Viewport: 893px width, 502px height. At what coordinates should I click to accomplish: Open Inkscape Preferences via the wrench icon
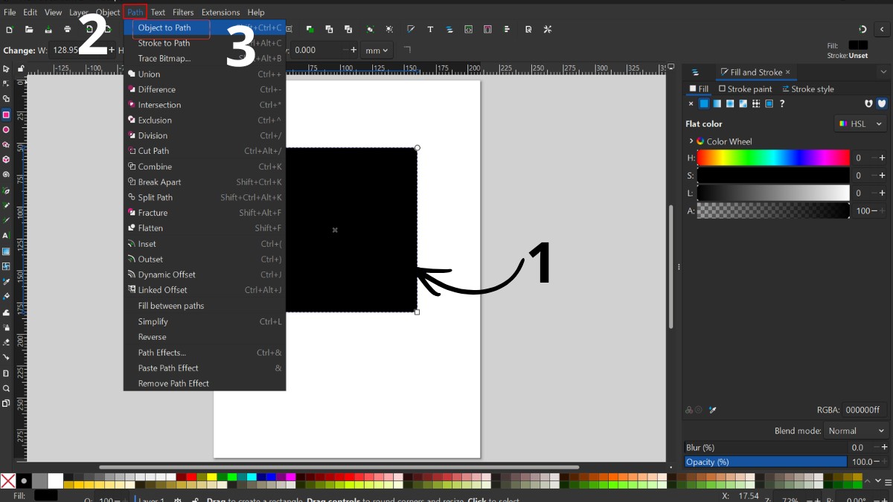pyautogui.click(x=547, y=29)
